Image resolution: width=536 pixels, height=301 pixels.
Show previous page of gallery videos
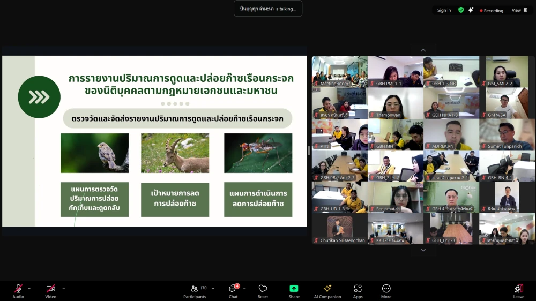point(423,50)
